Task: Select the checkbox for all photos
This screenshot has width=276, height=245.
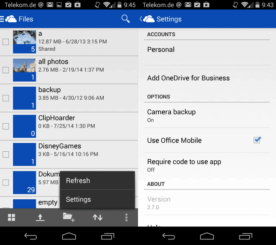Action: [x=6, y=70]
